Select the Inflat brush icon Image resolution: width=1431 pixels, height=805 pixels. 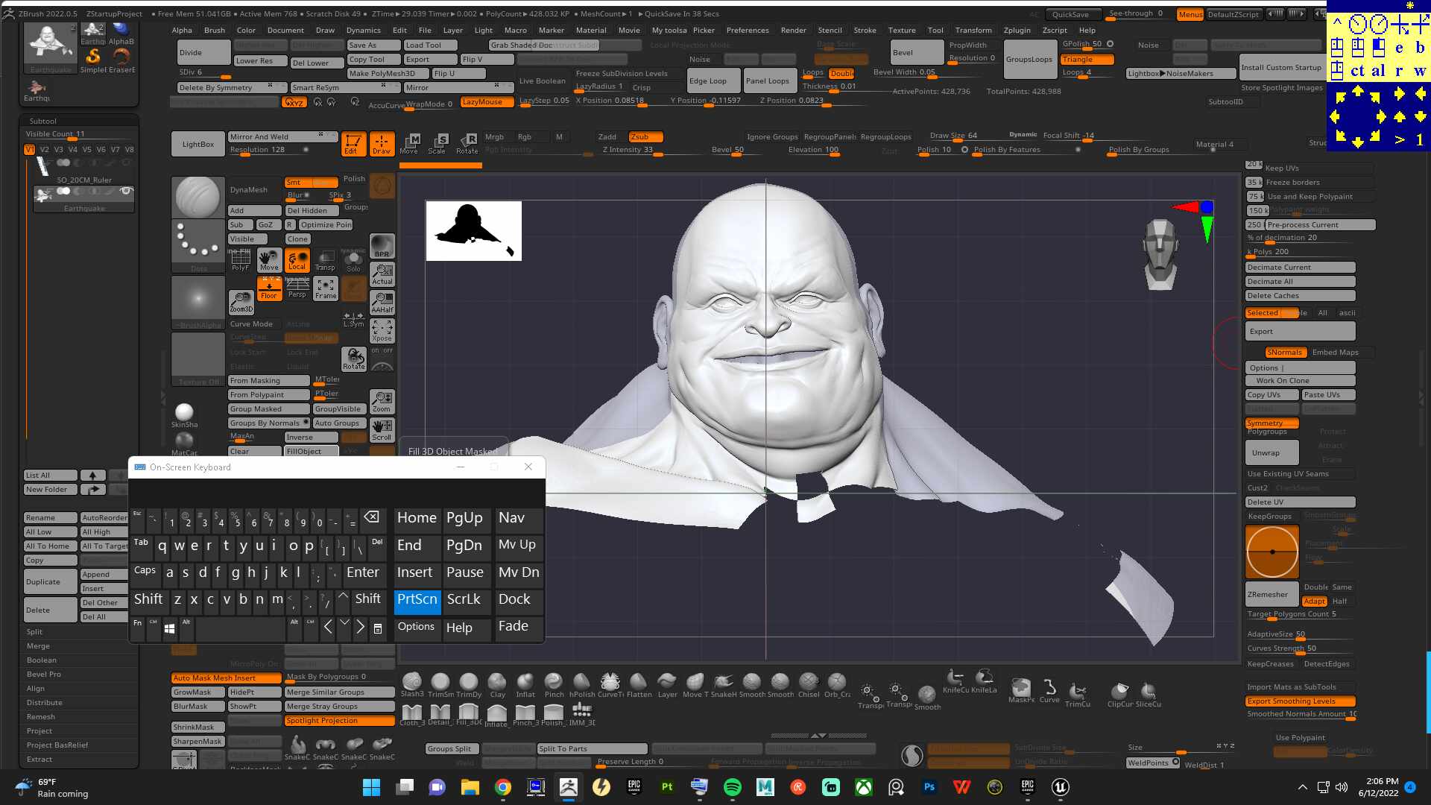pyautogui.click(x=525, y=684)
